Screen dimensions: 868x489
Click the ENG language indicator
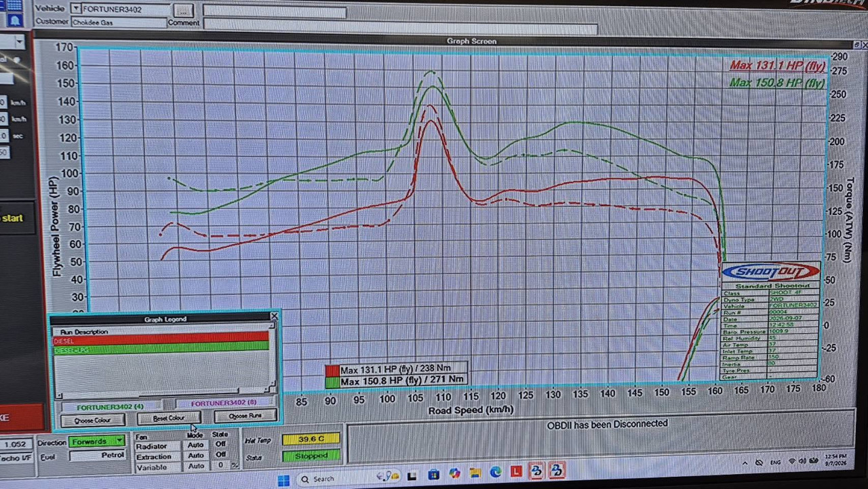(x=775, y=462)
